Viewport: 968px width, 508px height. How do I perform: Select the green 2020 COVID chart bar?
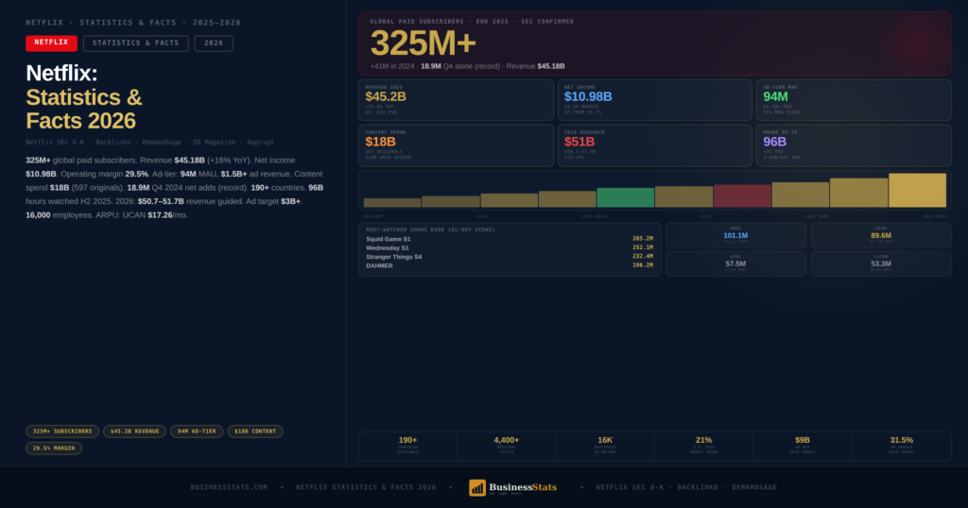click(626, 197)
